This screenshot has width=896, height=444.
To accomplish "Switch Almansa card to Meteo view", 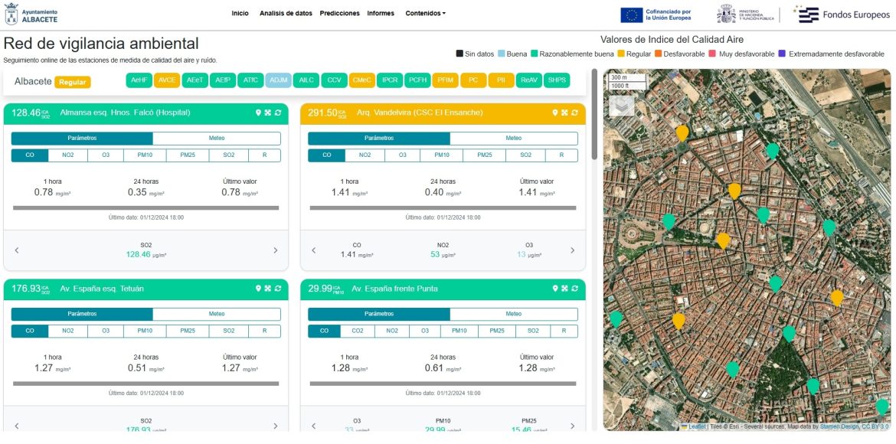I will [216, 139].
